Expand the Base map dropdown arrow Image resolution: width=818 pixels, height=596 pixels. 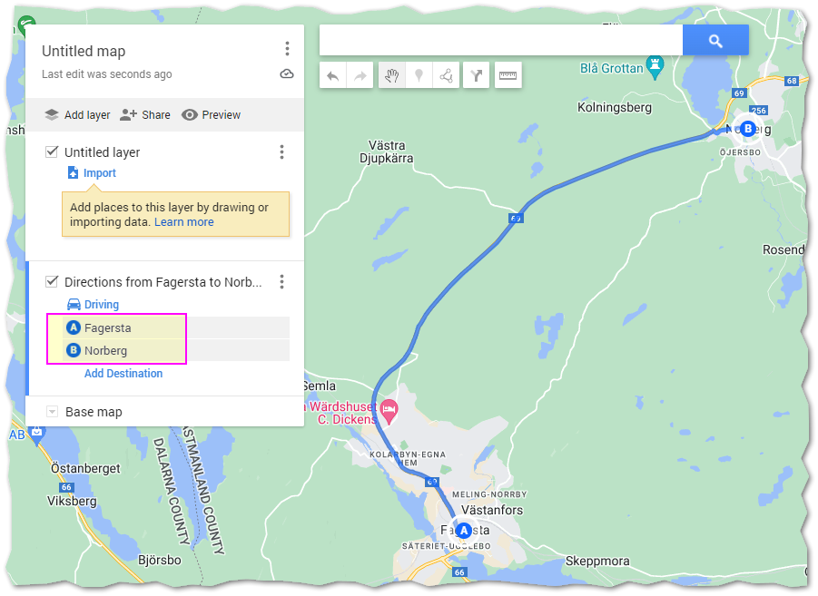click(x=52, y=412)
